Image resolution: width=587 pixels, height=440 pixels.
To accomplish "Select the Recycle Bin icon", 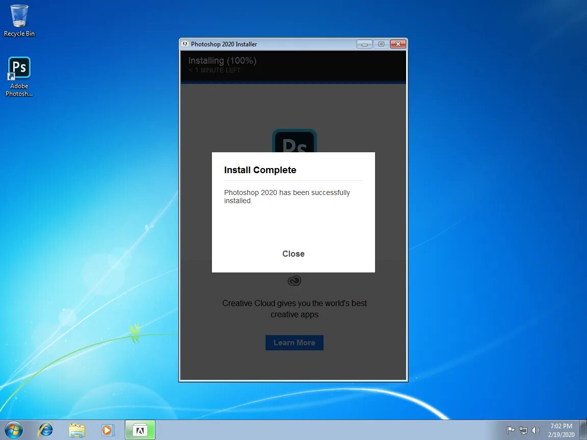I will [x=19, y=21].
